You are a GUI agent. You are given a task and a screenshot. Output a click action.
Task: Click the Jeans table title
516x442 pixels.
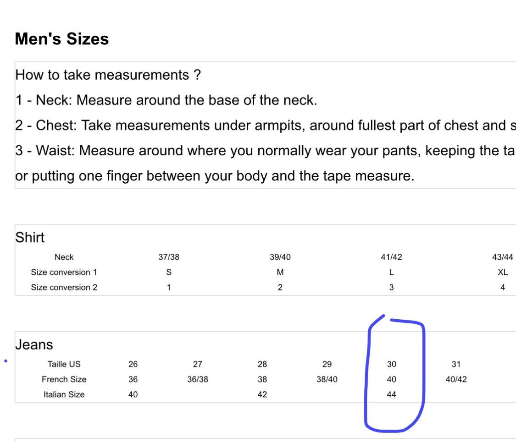point(34,344)
